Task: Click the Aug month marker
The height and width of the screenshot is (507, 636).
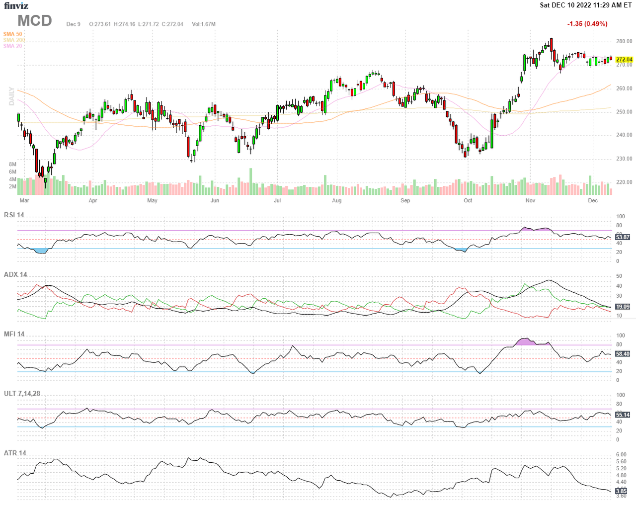Action: coord(337,201)
